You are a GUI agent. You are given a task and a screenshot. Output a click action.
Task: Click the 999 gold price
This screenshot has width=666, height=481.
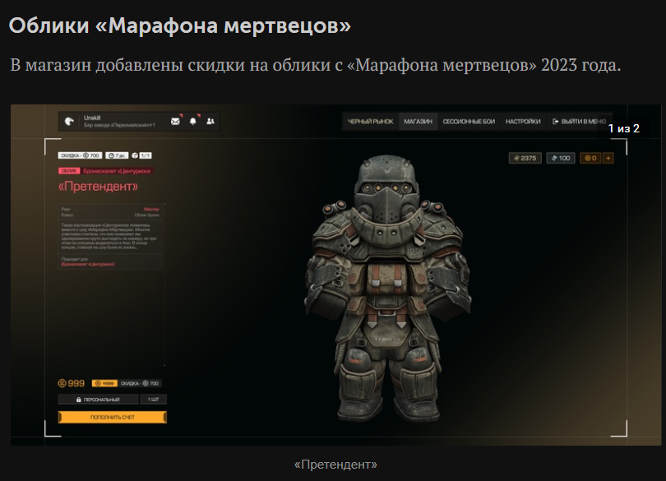click(72, 383)
